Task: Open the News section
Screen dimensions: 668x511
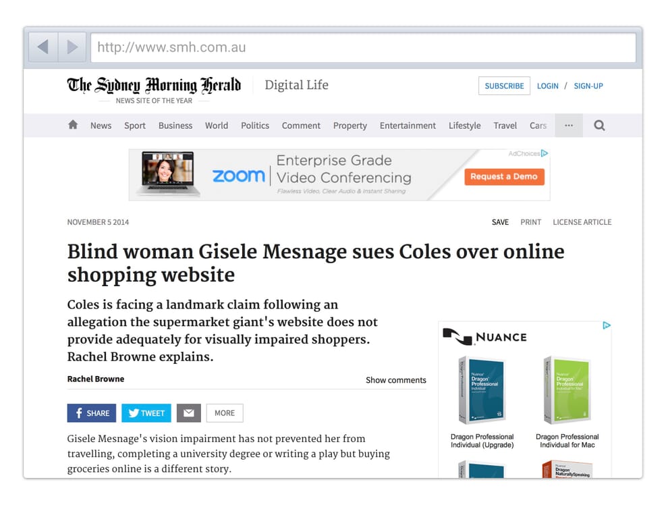Action: (x=101, y=126)
